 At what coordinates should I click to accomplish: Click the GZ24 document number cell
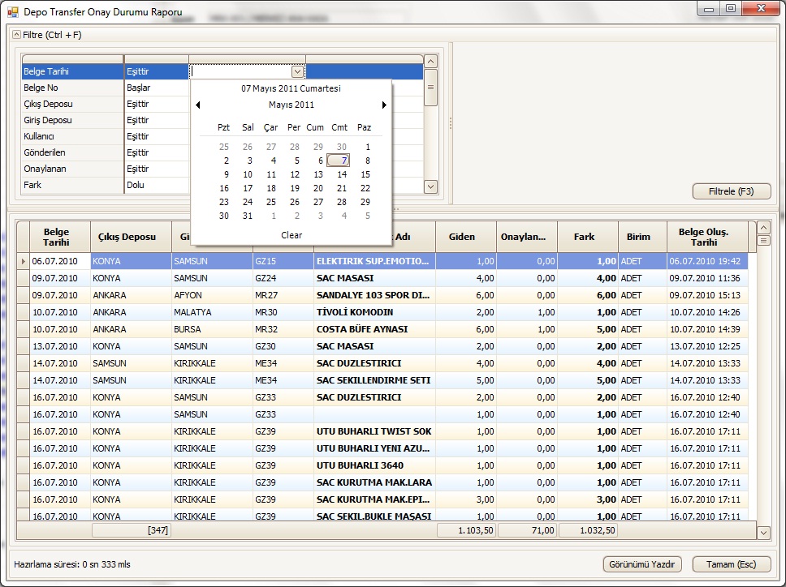[x=283, y=278]
